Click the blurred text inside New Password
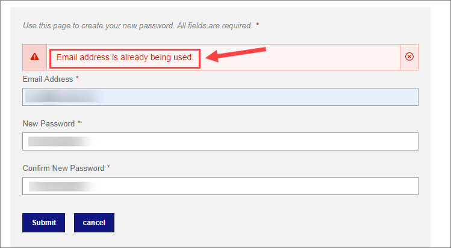 (62, 141)
